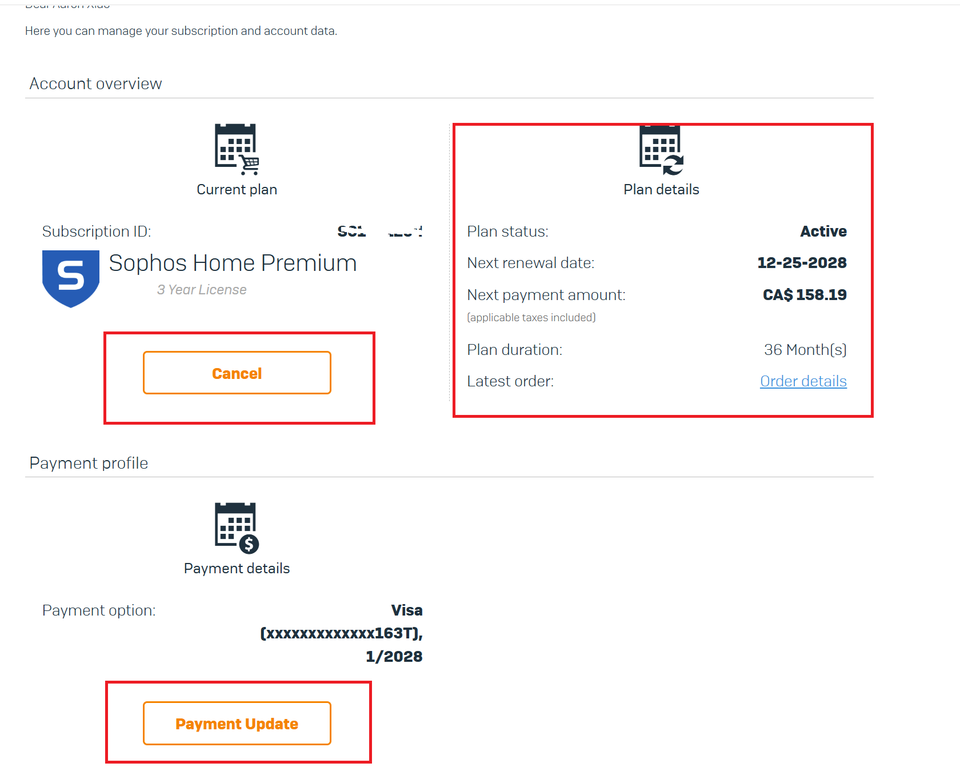Select the renewal date 12-25-2028
960x767 pixels.
click(802, 263)
